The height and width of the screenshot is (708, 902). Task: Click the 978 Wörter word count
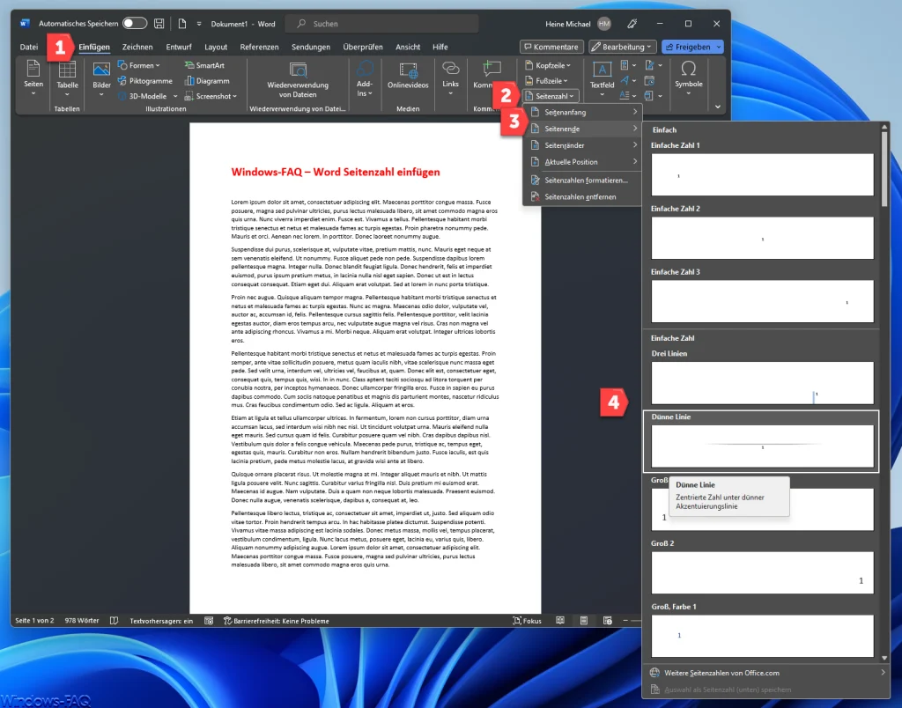[x=82, y=621]
